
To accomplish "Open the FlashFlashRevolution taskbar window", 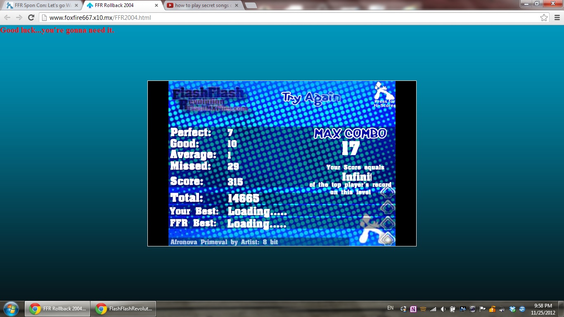I will coord(123,308).
